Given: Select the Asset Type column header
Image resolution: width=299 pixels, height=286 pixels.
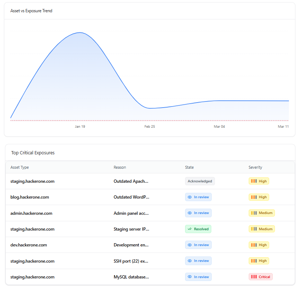Looking at the screenshot, I should tap(20, 167).
